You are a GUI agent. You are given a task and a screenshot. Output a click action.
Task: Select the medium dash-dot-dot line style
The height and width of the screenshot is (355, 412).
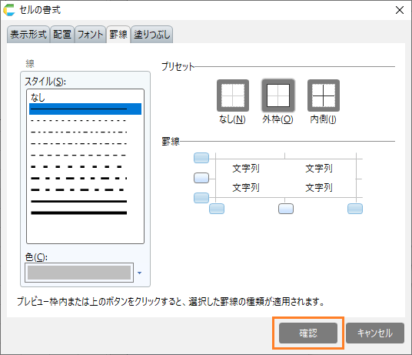pyautogui.click(x=85, y=179)
